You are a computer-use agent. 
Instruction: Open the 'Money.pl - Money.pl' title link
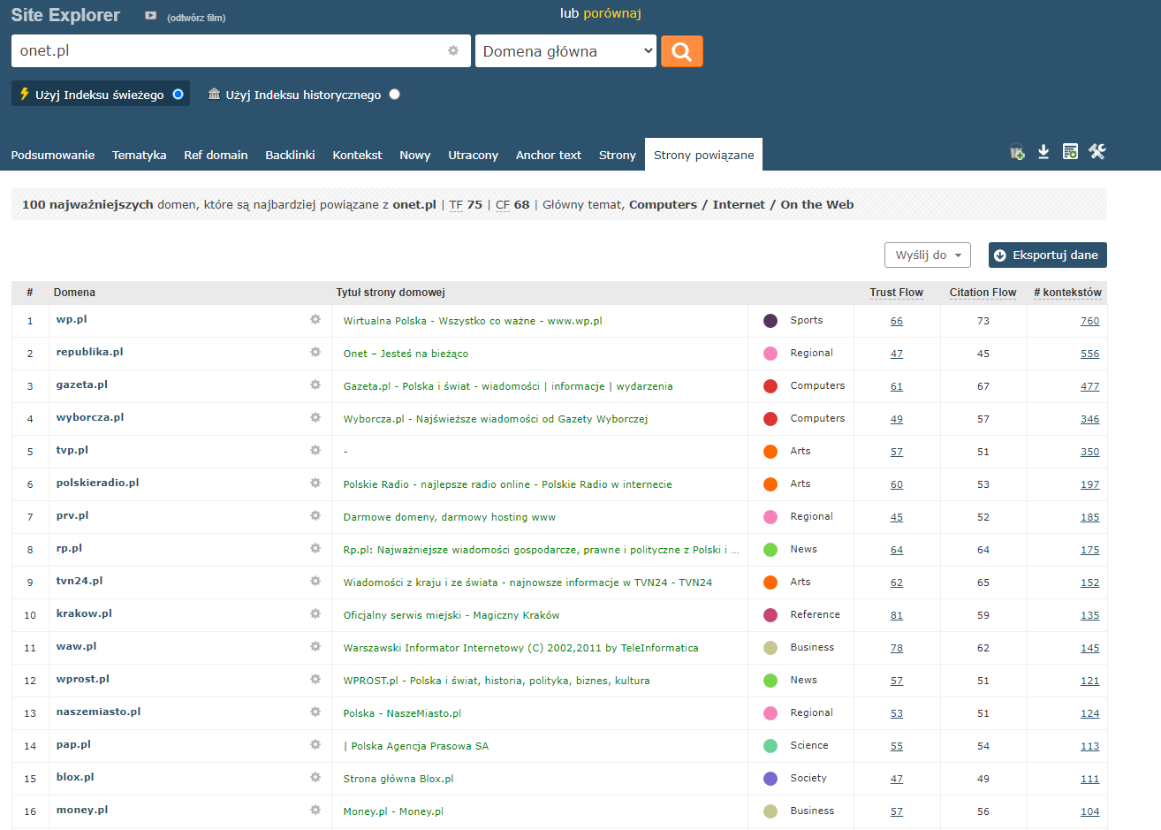pyautogui.click(x=393, y=811)
